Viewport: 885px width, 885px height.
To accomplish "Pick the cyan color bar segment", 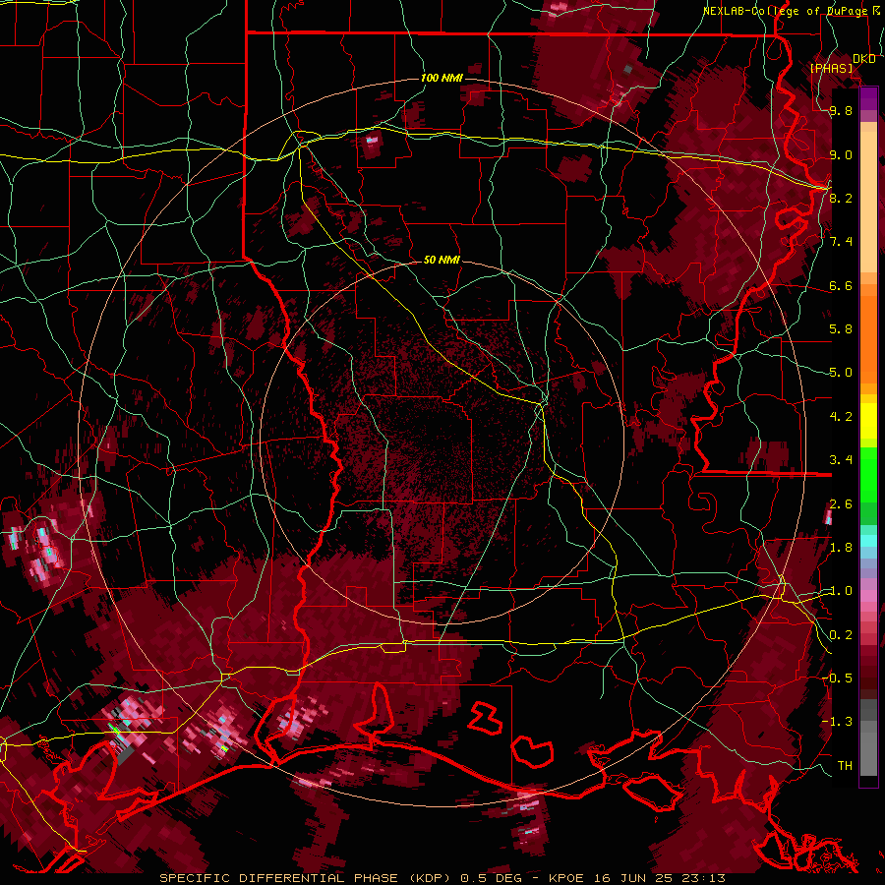I will pyautogui.click(x=868, y=540).
